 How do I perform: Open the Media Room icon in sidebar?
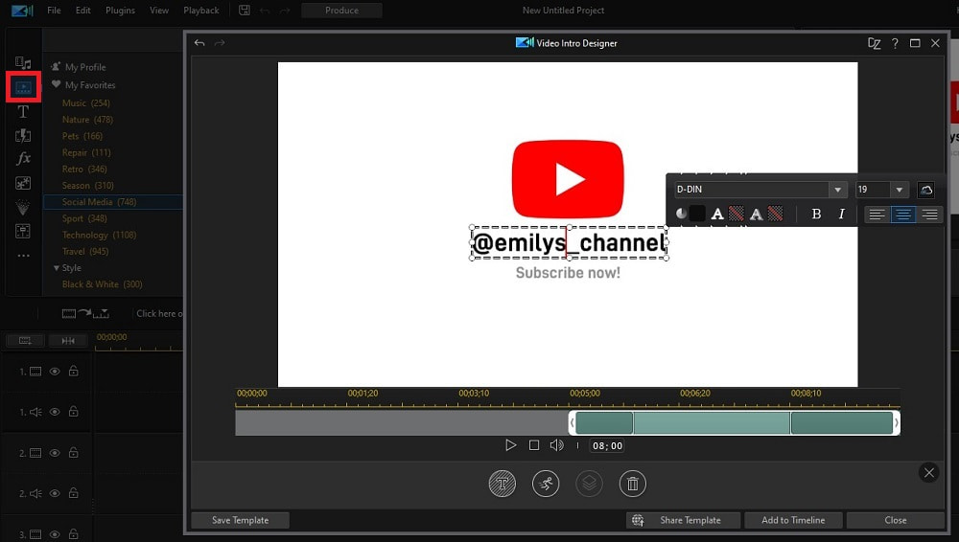pyautogui.click(x=23, y=62)
